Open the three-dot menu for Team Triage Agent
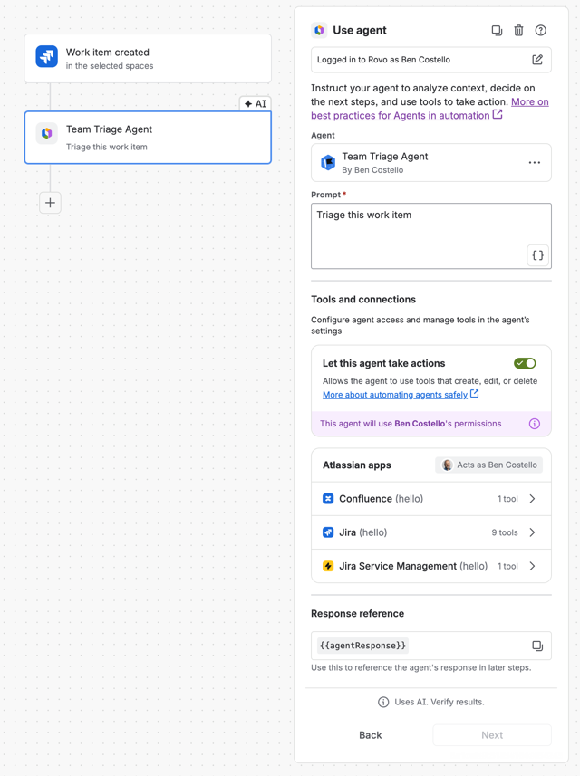The image size is (580, 776). pyautogui.click(x=535, y=163)
